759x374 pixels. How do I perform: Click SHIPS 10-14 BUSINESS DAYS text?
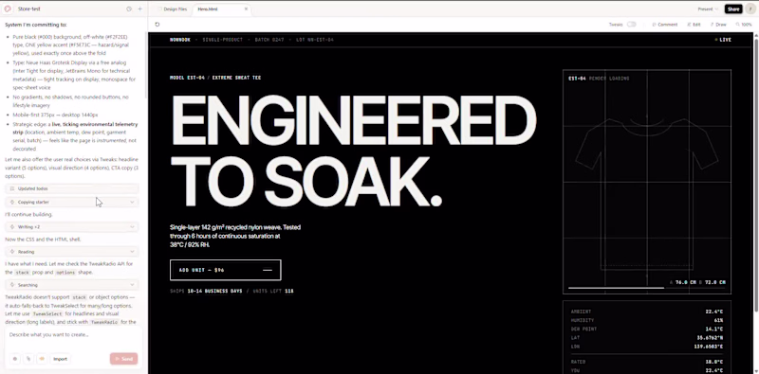coord(206,291)
